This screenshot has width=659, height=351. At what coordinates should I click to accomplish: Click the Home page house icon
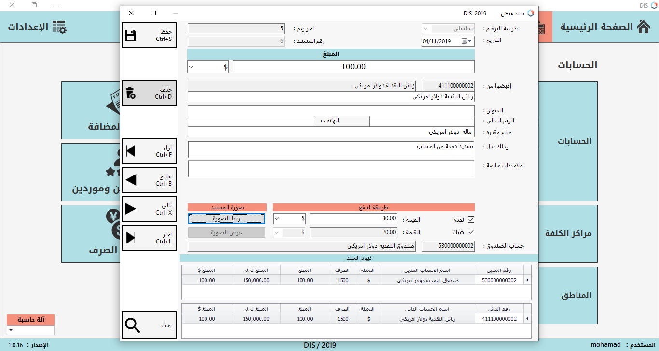point(643,27)
